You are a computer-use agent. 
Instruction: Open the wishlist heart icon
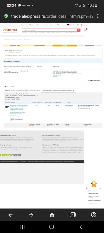click(x=78, y=25)
